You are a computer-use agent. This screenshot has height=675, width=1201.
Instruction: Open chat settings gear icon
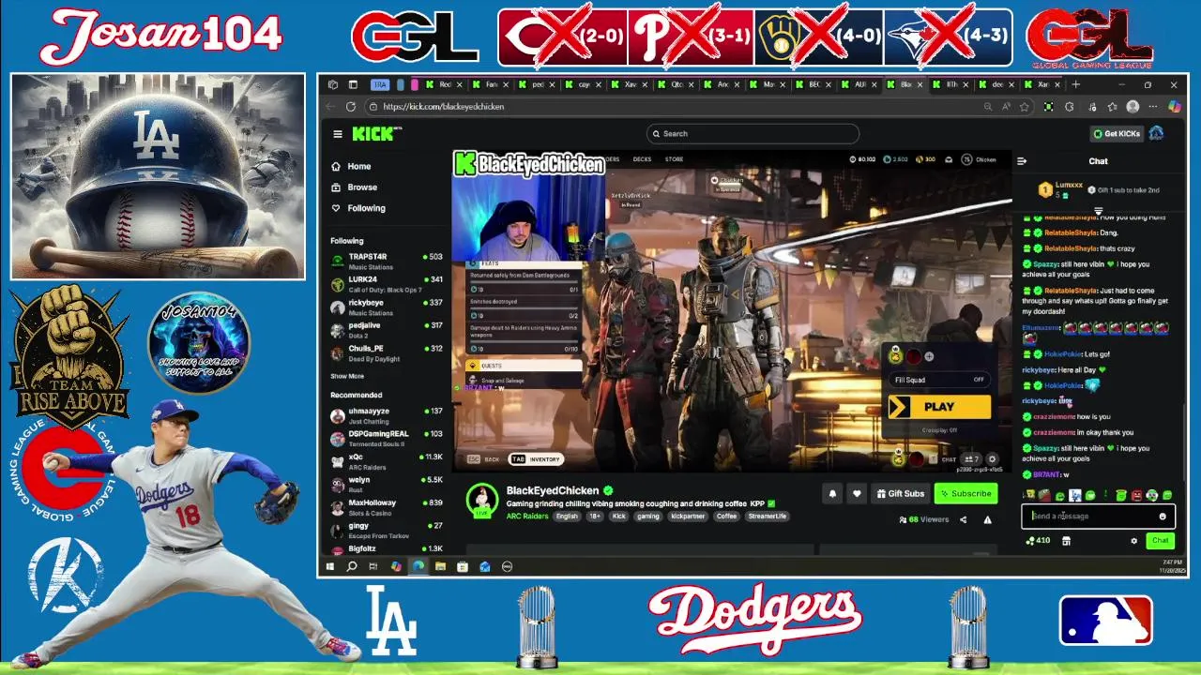point(1133,541)
